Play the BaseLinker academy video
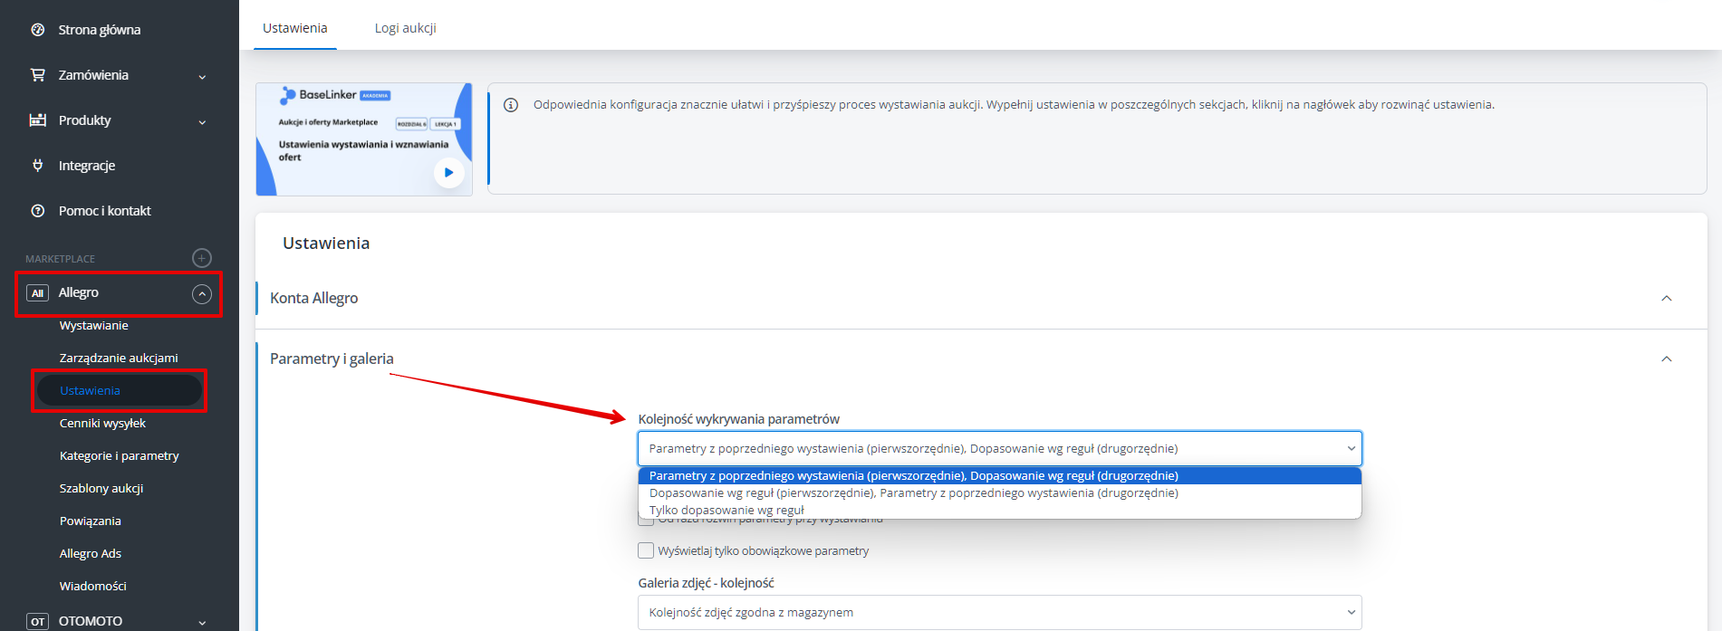The image size is (1722, 631). (x=448, y=172)
